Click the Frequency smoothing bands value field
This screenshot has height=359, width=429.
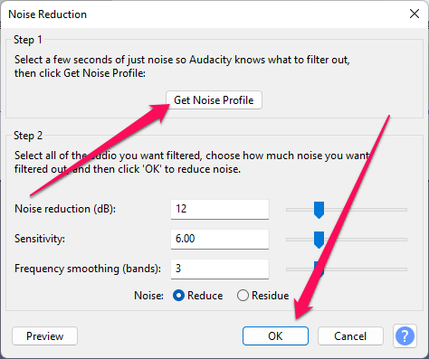[220, 269]
